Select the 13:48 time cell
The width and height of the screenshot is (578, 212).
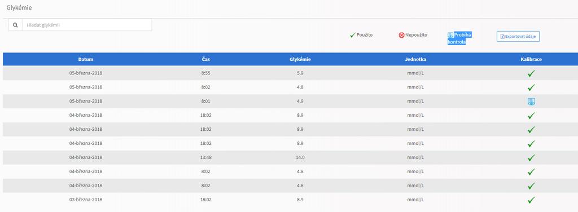click(x=206, y=157)
